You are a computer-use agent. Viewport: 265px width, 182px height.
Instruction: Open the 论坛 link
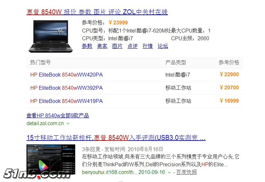(x=163, y=46)
